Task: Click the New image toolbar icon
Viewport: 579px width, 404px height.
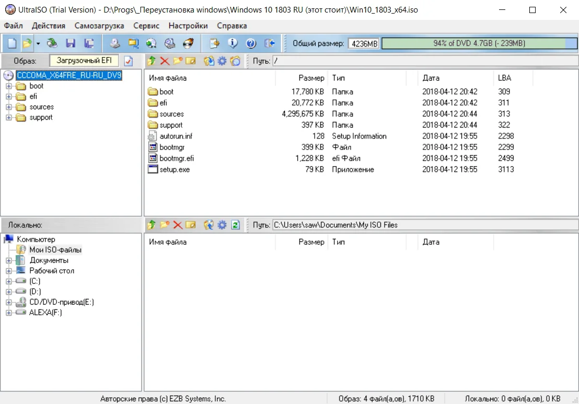Action: tap(12, 43)
